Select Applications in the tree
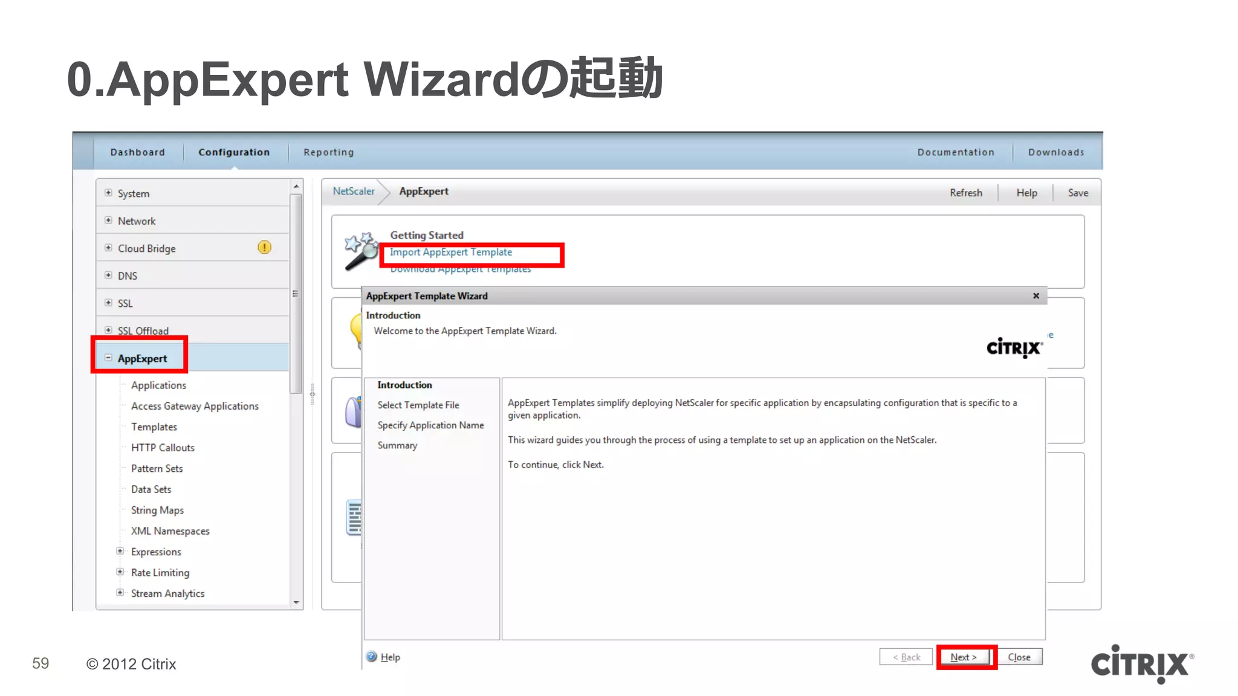1238x696 pixels. [158, 385]
